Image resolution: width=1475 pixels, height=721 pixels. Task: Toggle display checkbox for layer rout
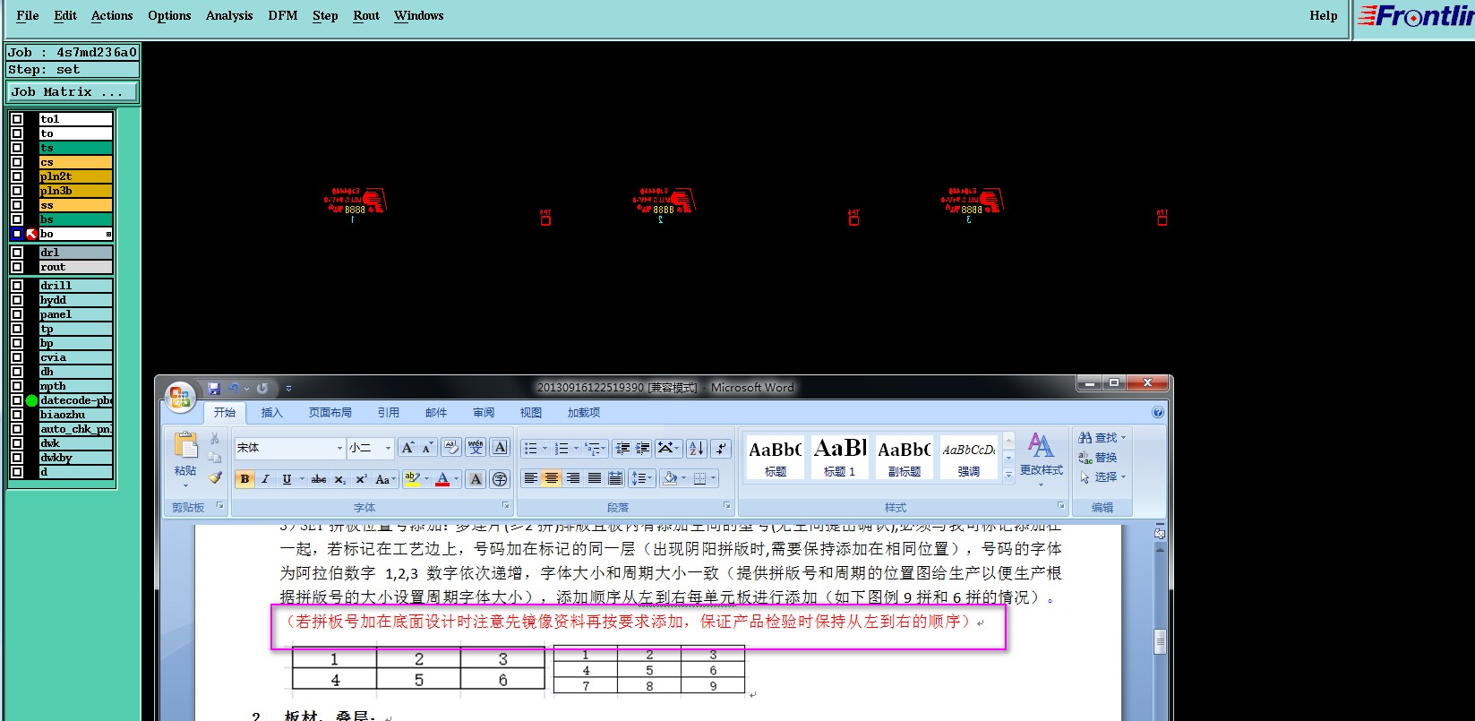(x=17, y=267)
